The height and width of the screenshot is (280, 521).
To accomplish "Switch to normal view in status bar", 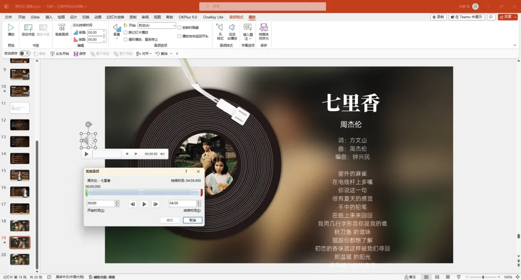I will click(426, 277).
